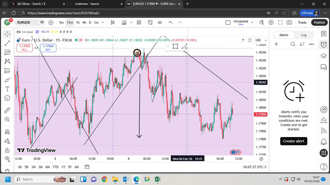Expand the indicator templates dropdown arrow
Screen dimensions: 330x185
[x=131, y=22]
